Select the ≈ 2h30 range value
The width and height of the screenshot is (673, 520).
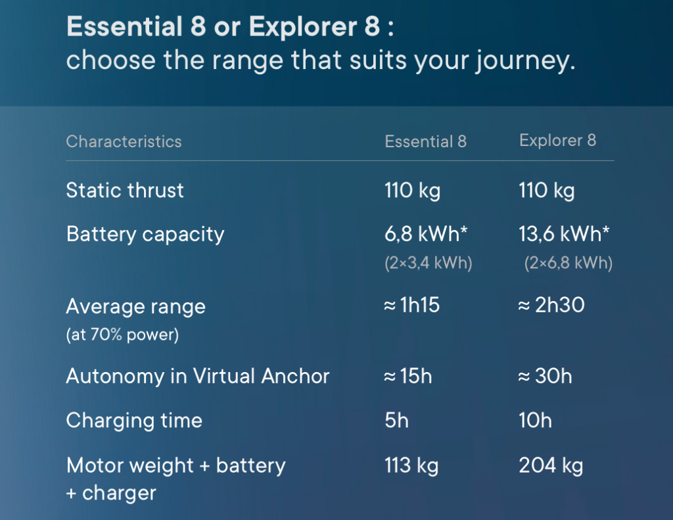tap(551, 306)
